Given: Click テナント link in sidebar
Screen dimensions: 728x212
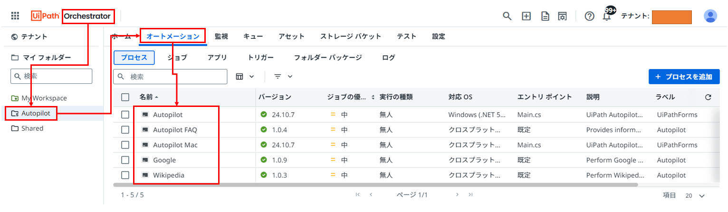Looking at the screenshot, I should (x=35, y=36).
